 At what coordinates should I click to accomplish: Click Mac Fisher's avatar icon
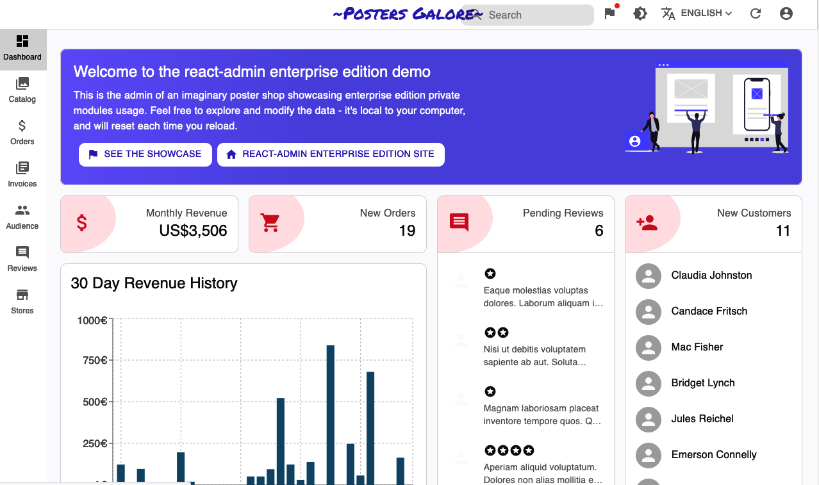(x=649, y=348)
